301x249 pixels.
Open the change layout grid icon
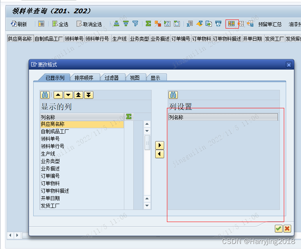point(231,23)
